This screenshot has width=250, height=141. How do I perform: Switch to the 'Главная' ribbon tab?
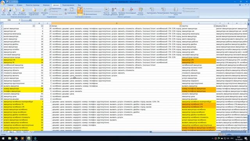(x=11, y=5)
